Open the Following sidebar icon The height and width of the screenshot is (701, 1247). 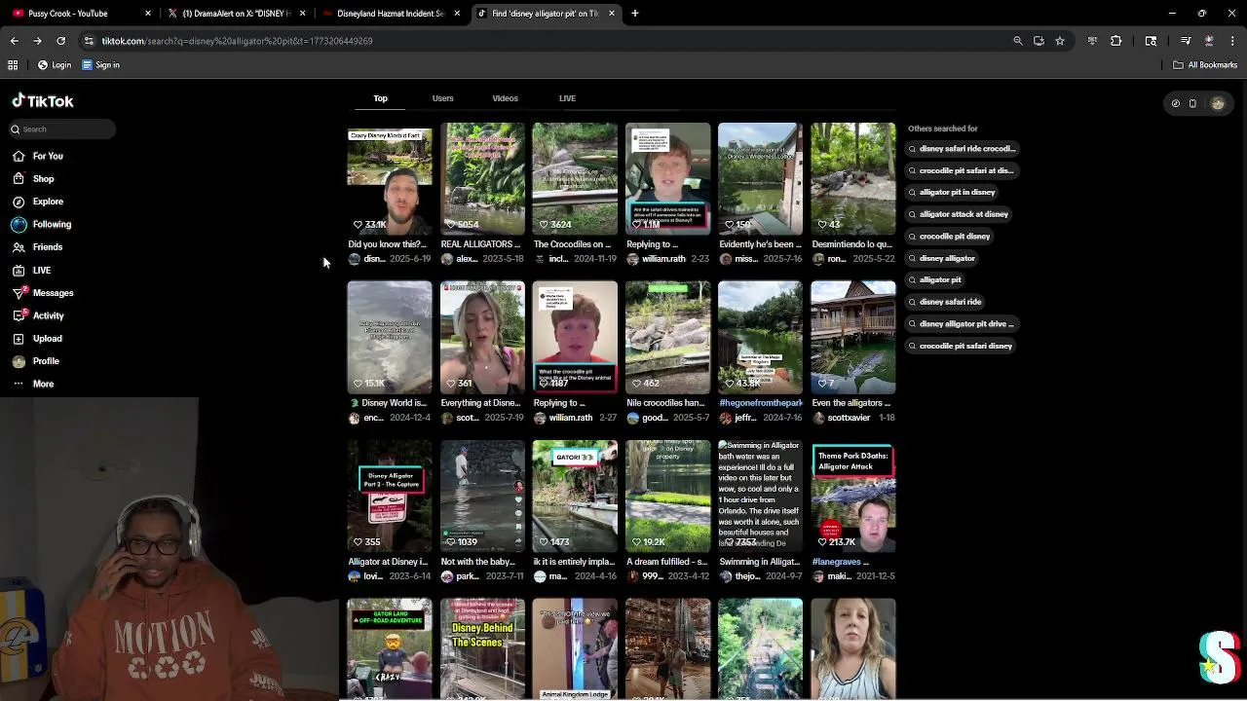19,224
